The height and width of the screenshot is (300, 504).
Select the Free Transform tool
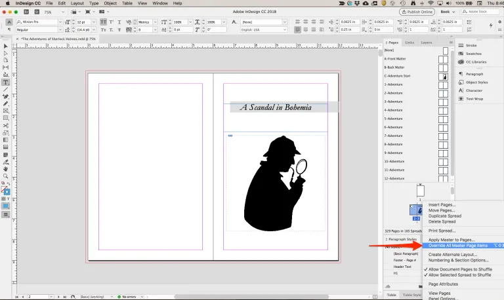tap(5, 132)
